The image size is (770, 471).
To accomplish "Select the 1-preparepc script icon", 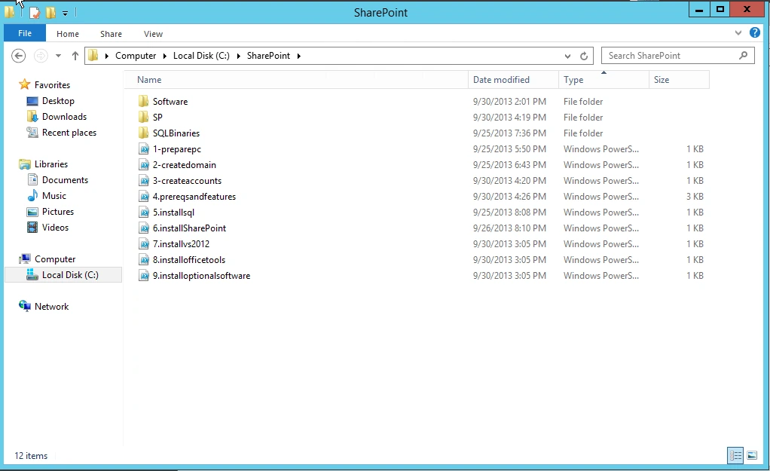I will [144, 148].
